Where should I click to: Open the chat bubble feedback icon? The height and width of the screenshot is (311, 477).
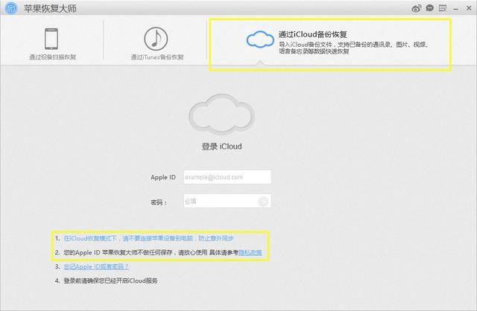click(x=429, y=8)
